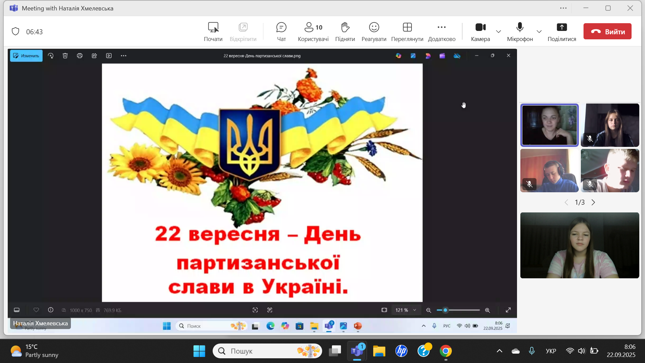Click the shield meeting security icon
Viewport: 645px width, 363px height.
[x=15, y=32]
